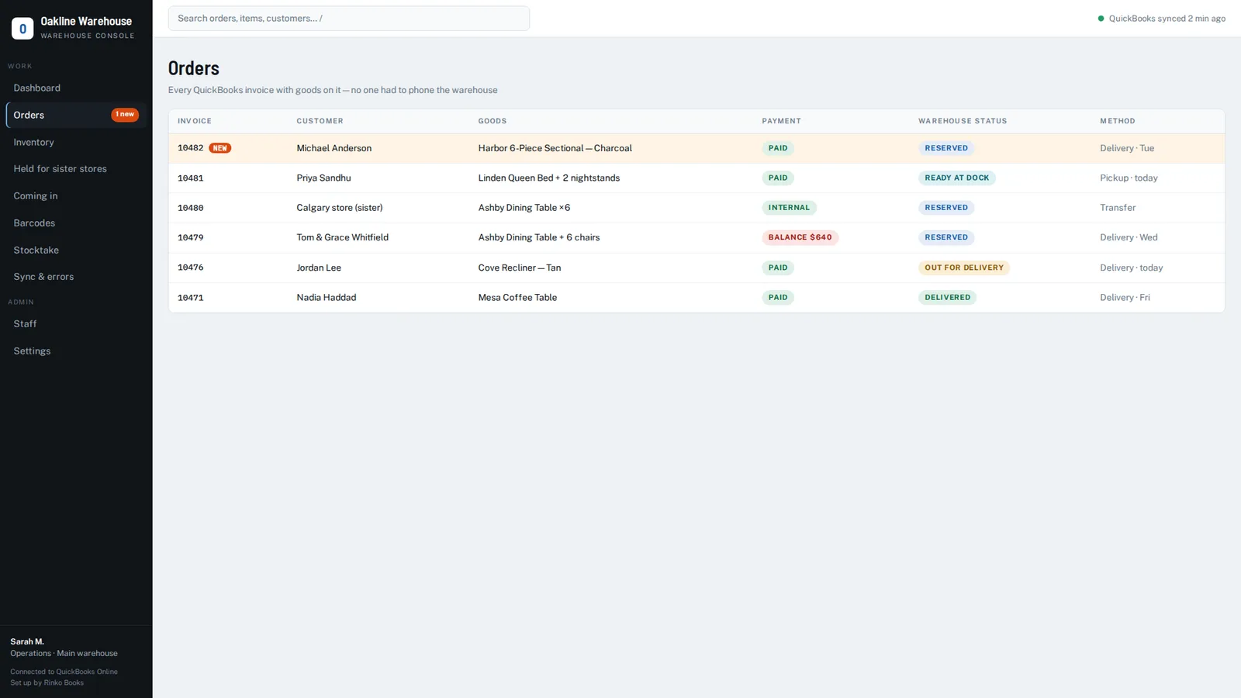Click the PAID badge on Priya Sandhu's order
Image resolution: width=1241 pixels, height=698 pixels.
(x=778, y=178)
